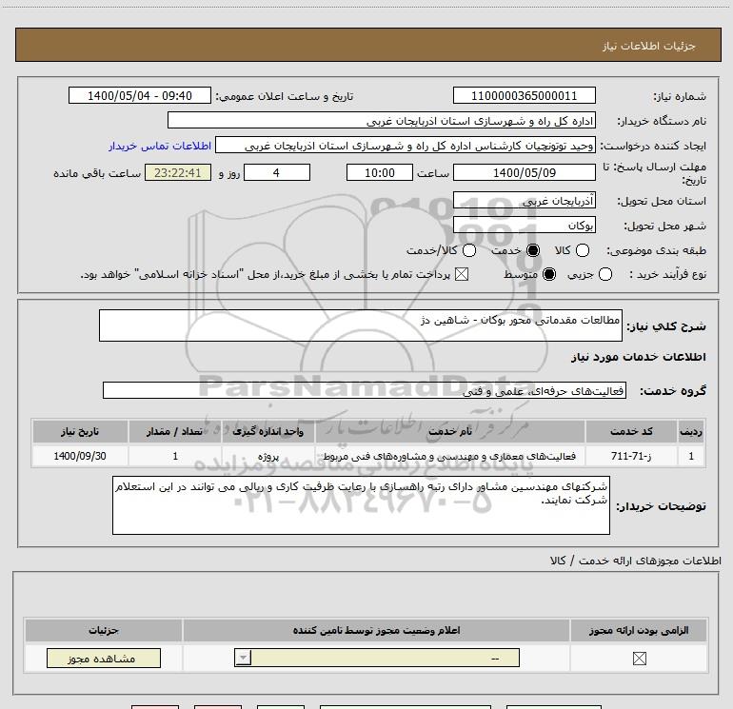Viewport: 733px width, 709px height.
Task: Select the خدمت radio button
Action: 533,250
